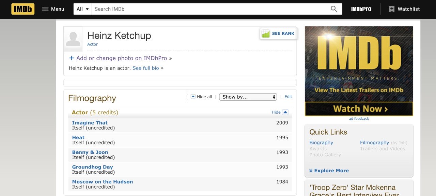Click the Quick Links panel heading

[328, 132]
